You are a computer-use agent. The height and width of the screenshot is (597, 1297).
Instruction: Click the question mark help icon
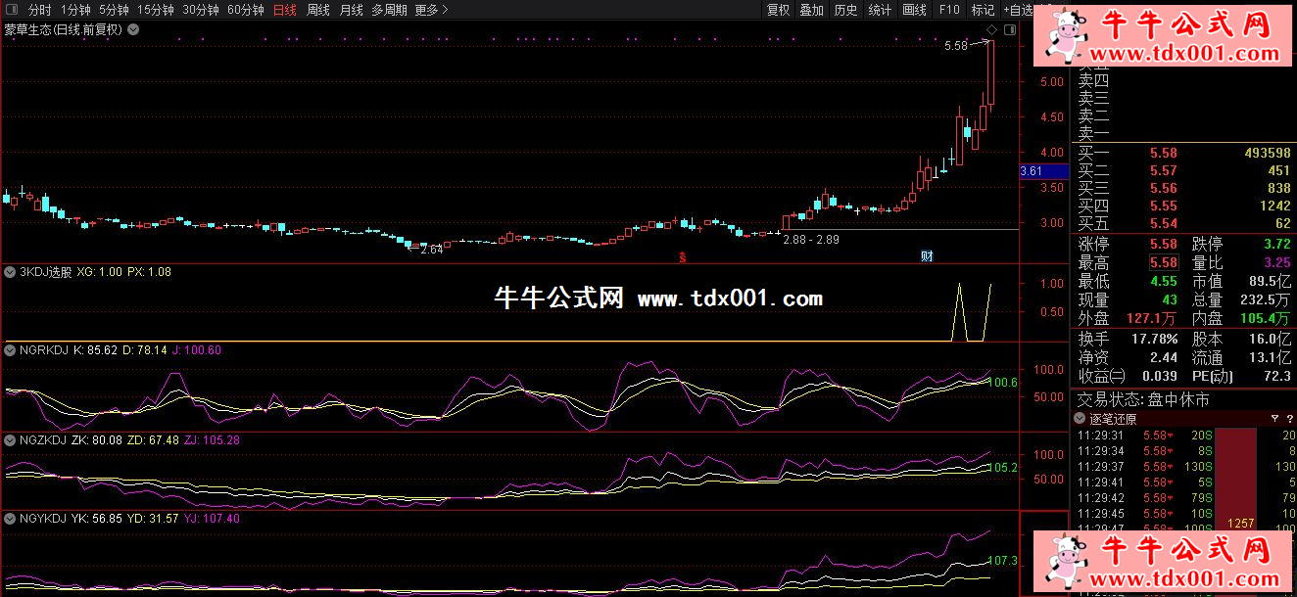point(1289,419)
